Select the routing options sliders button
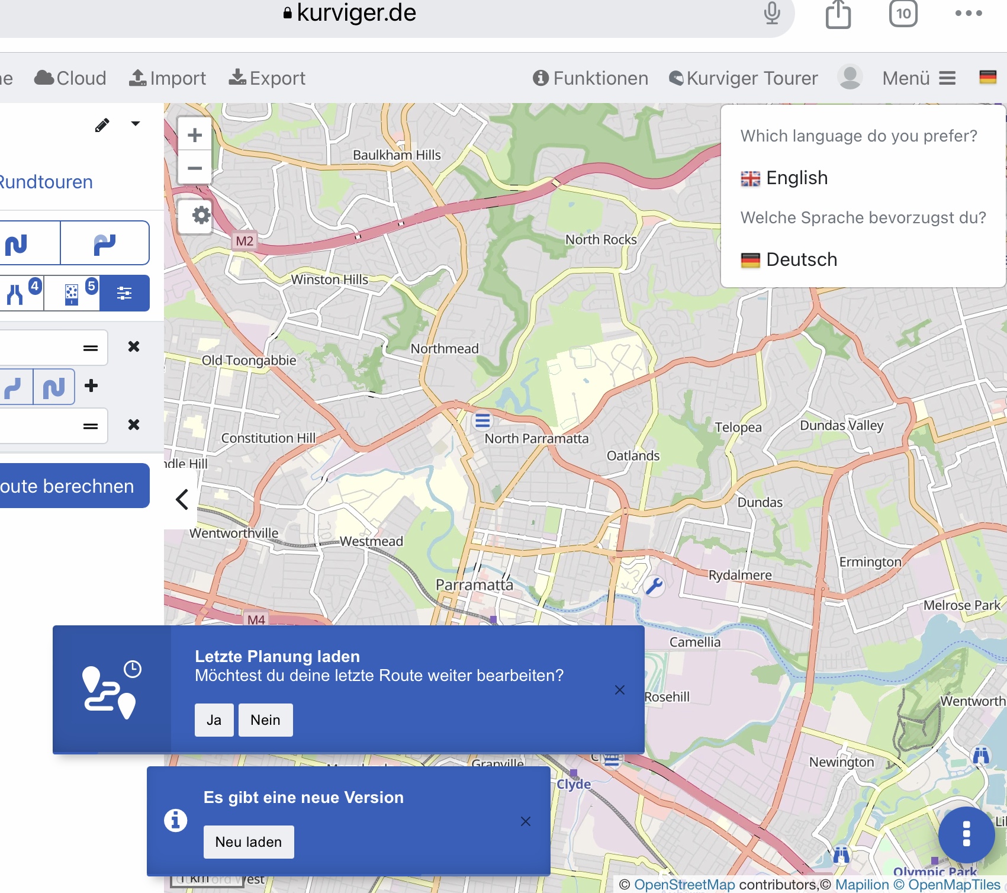Screen dimensions: 1007x893 [124, 293]
